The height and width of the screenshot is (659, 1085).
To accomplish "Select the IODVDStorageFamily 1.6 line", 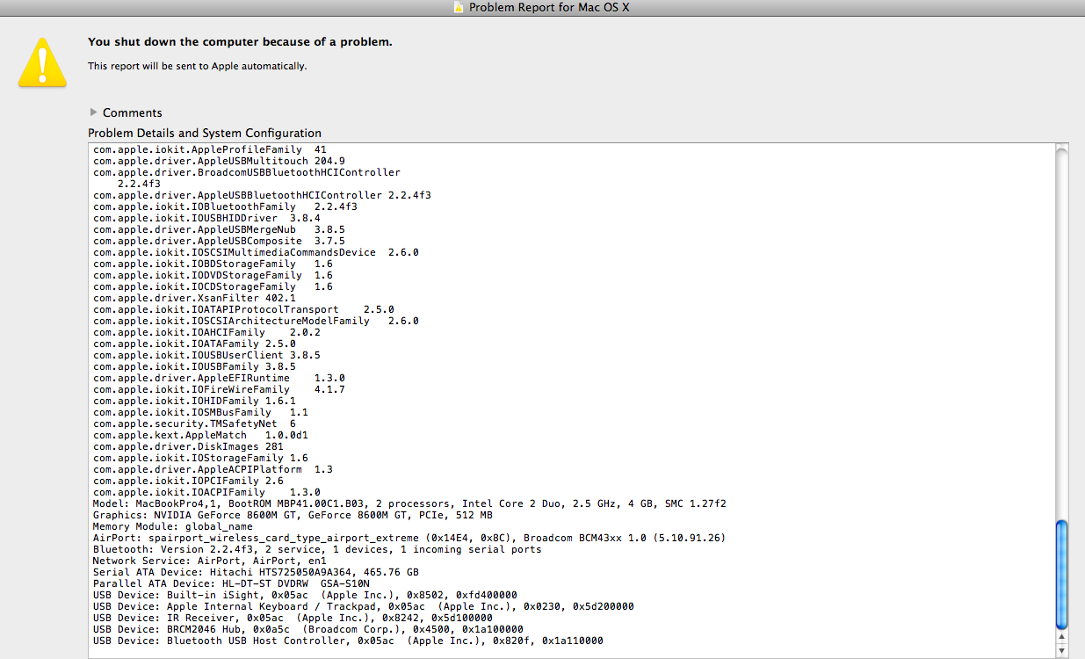I will 213,275.
